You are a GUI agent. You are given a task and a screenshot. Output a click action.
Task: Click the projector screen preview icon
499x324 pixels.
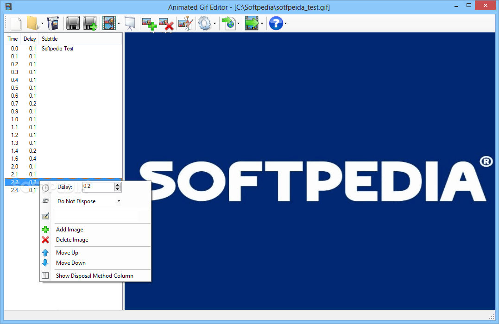click(x=130, y=23)
